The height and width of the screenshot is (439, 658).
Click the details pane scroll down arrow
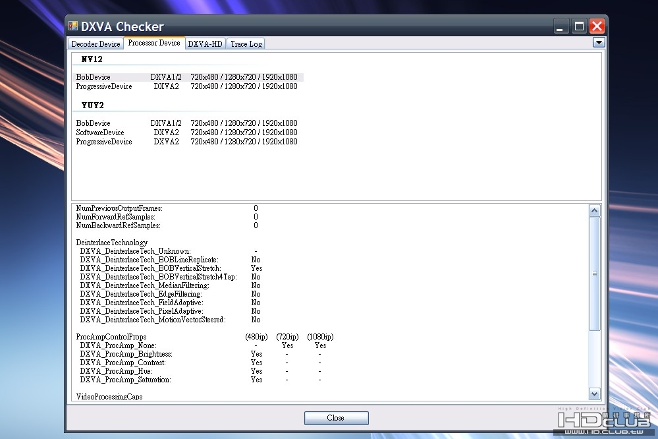coord(594,394)
